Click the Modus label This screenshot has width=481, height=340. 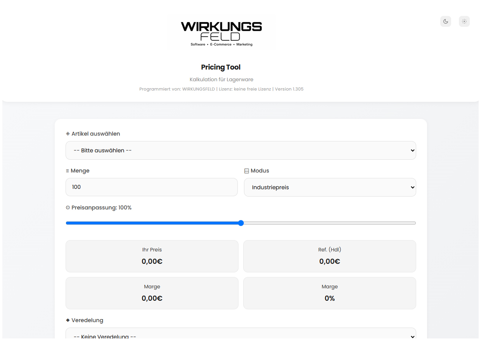[257, 171]
